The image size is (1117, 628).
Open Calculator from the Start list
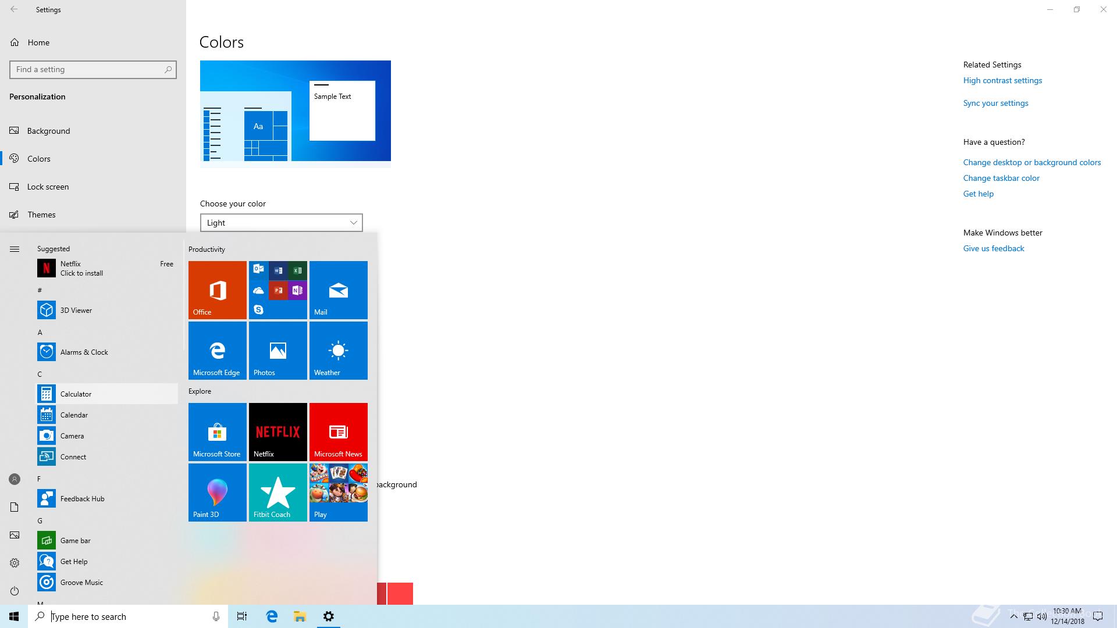point(107,394)
